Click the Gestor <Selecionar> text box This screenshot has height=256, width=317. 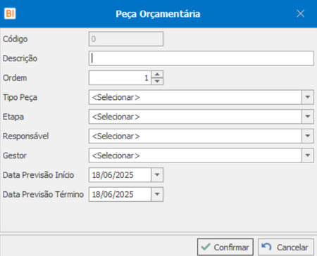(195, 155)
